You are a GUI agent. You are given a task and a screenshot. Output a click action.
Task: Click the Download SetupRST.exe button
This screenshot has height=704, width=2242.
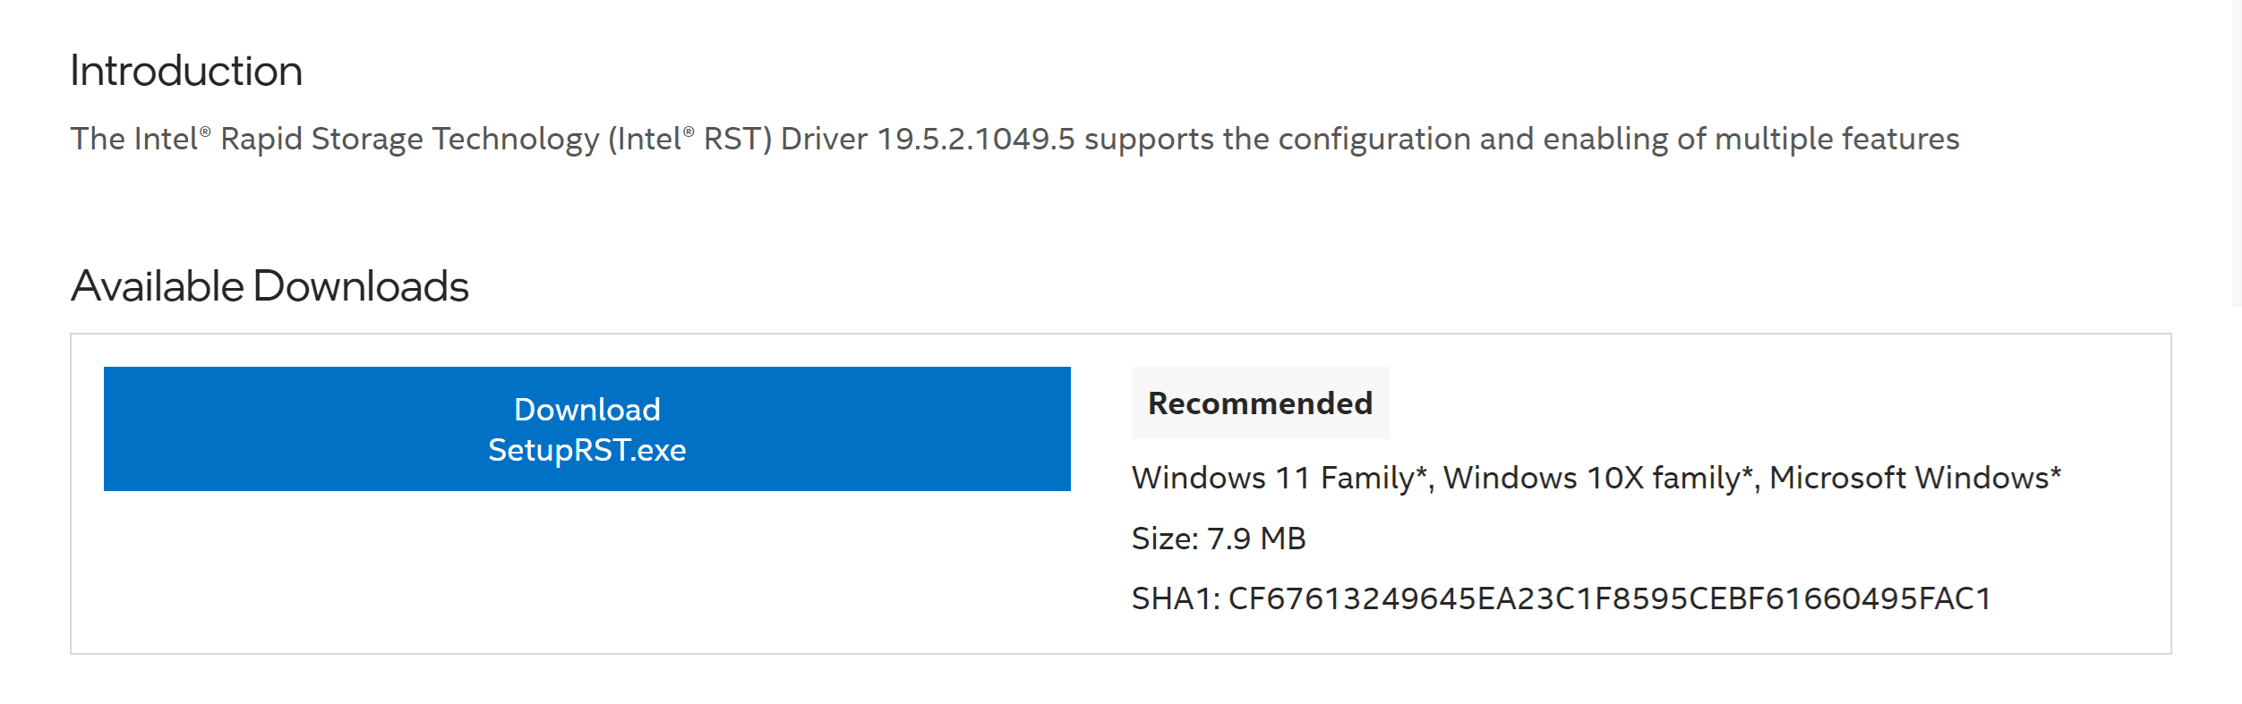pos(586,429)
